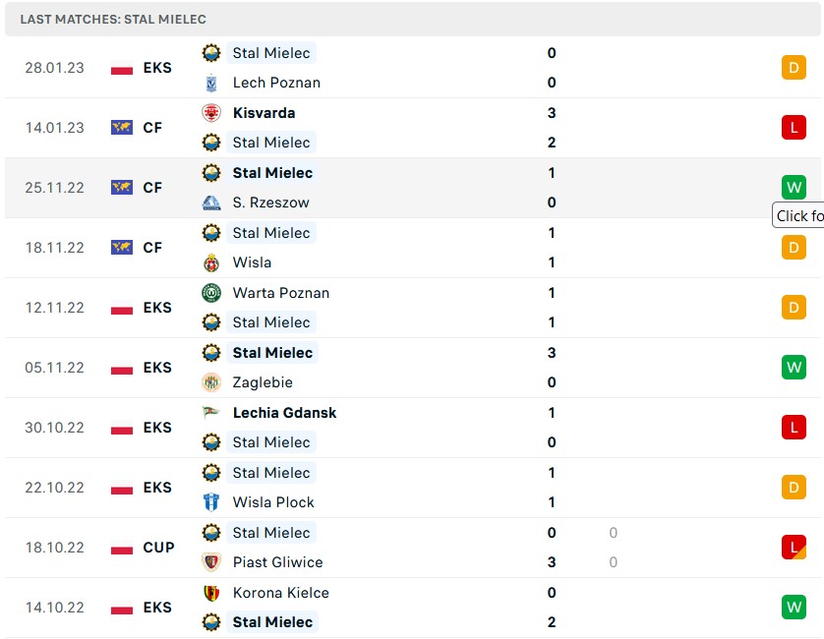
Task: Click the loss badge for Piast Gliwice cup match
Action: pyautogui.click(x=794, y=548)
